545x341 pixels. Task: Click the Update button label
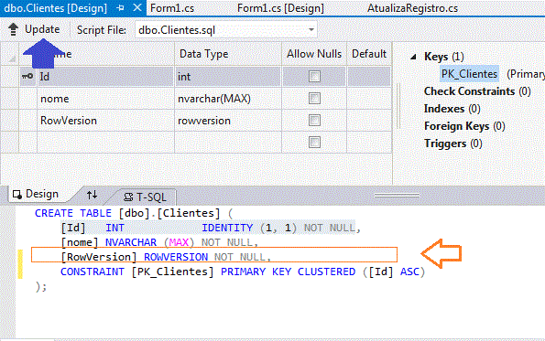click(x=42, y=29)
